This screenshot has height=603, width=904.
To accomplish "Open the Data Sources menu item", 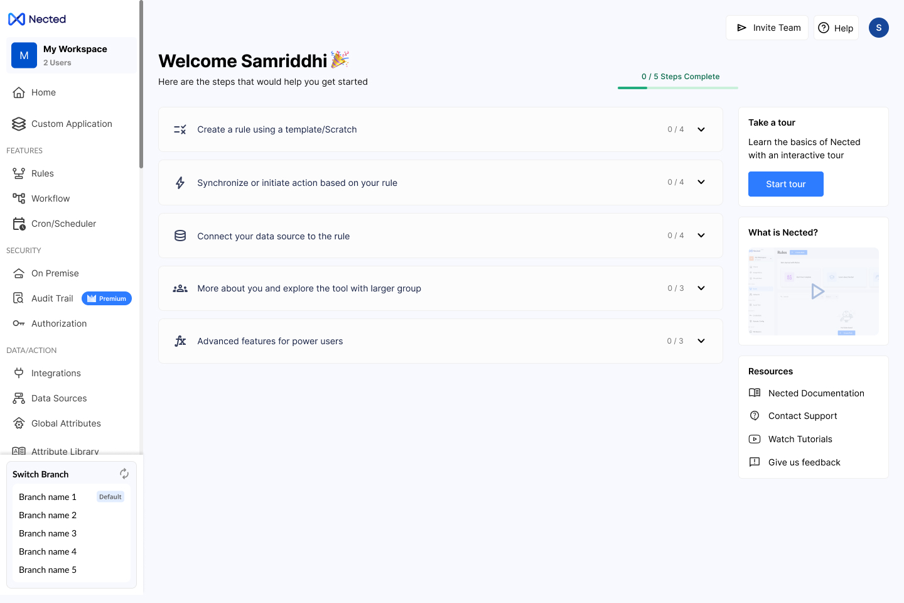I will [x=59, y=398].
